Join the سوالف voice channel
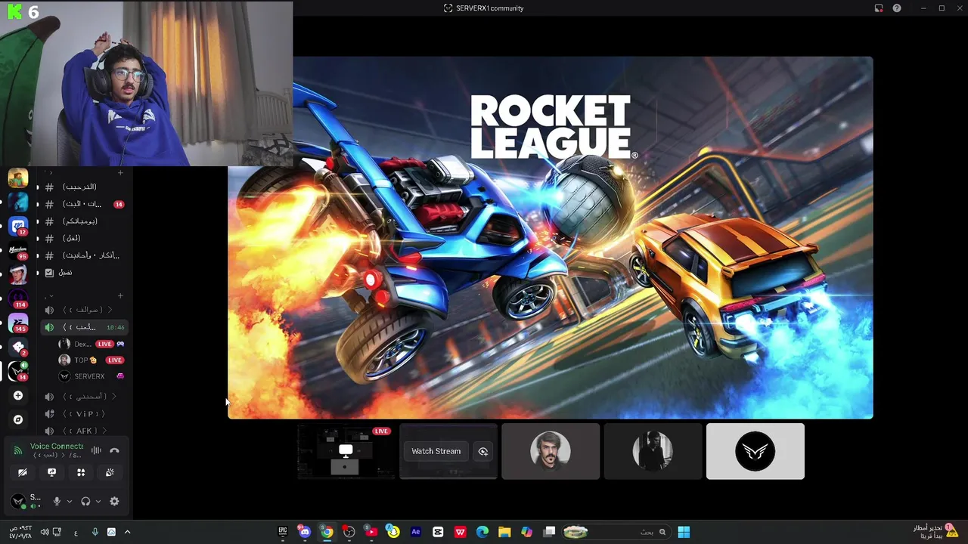 point(85,310)
